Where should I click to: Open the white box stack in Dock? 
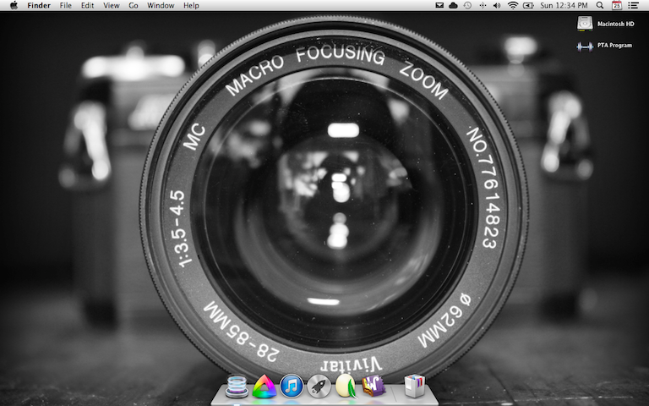point(415,386)
